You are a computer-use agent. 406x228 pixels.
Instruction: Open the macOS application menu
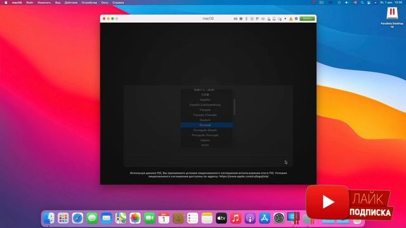17,3
